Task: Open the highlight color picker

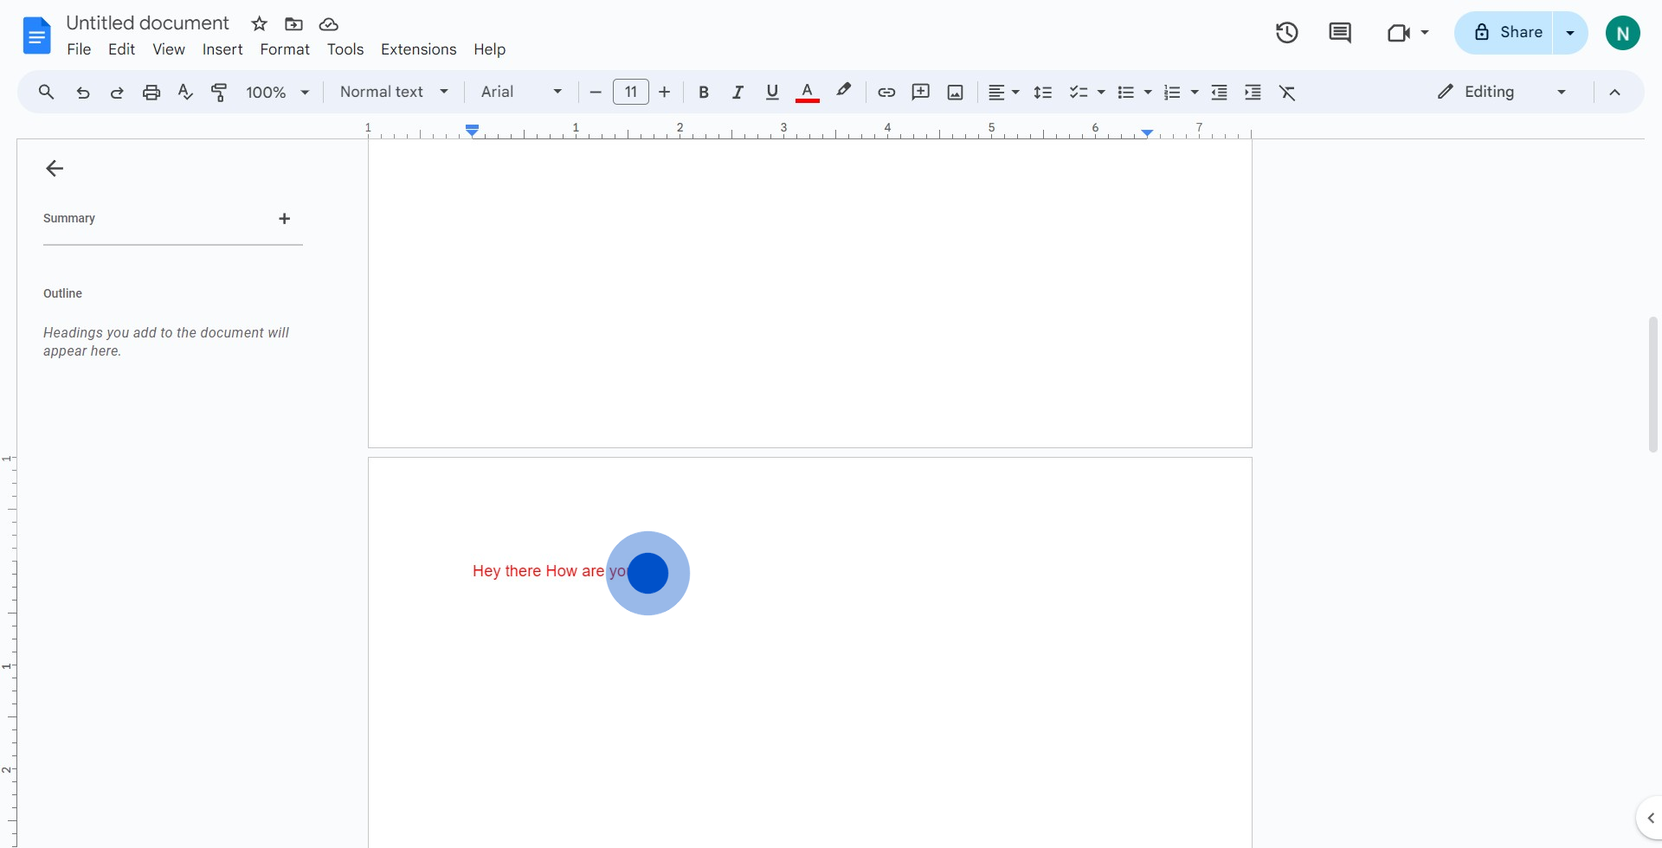Action: pos(844,91)
